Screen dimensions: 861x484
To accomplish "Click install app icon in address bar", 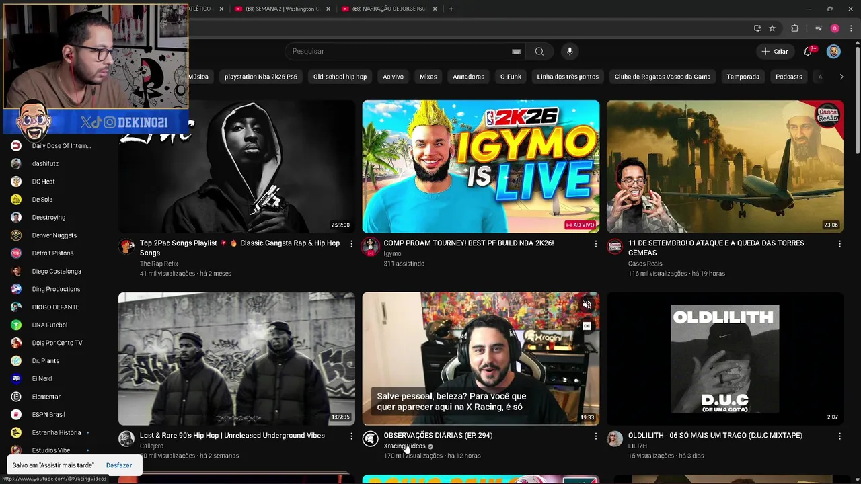I will coord(757,28).
